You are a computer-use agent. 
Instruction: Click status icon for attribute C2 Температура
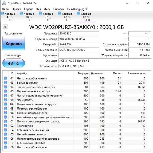pos(6,126)
